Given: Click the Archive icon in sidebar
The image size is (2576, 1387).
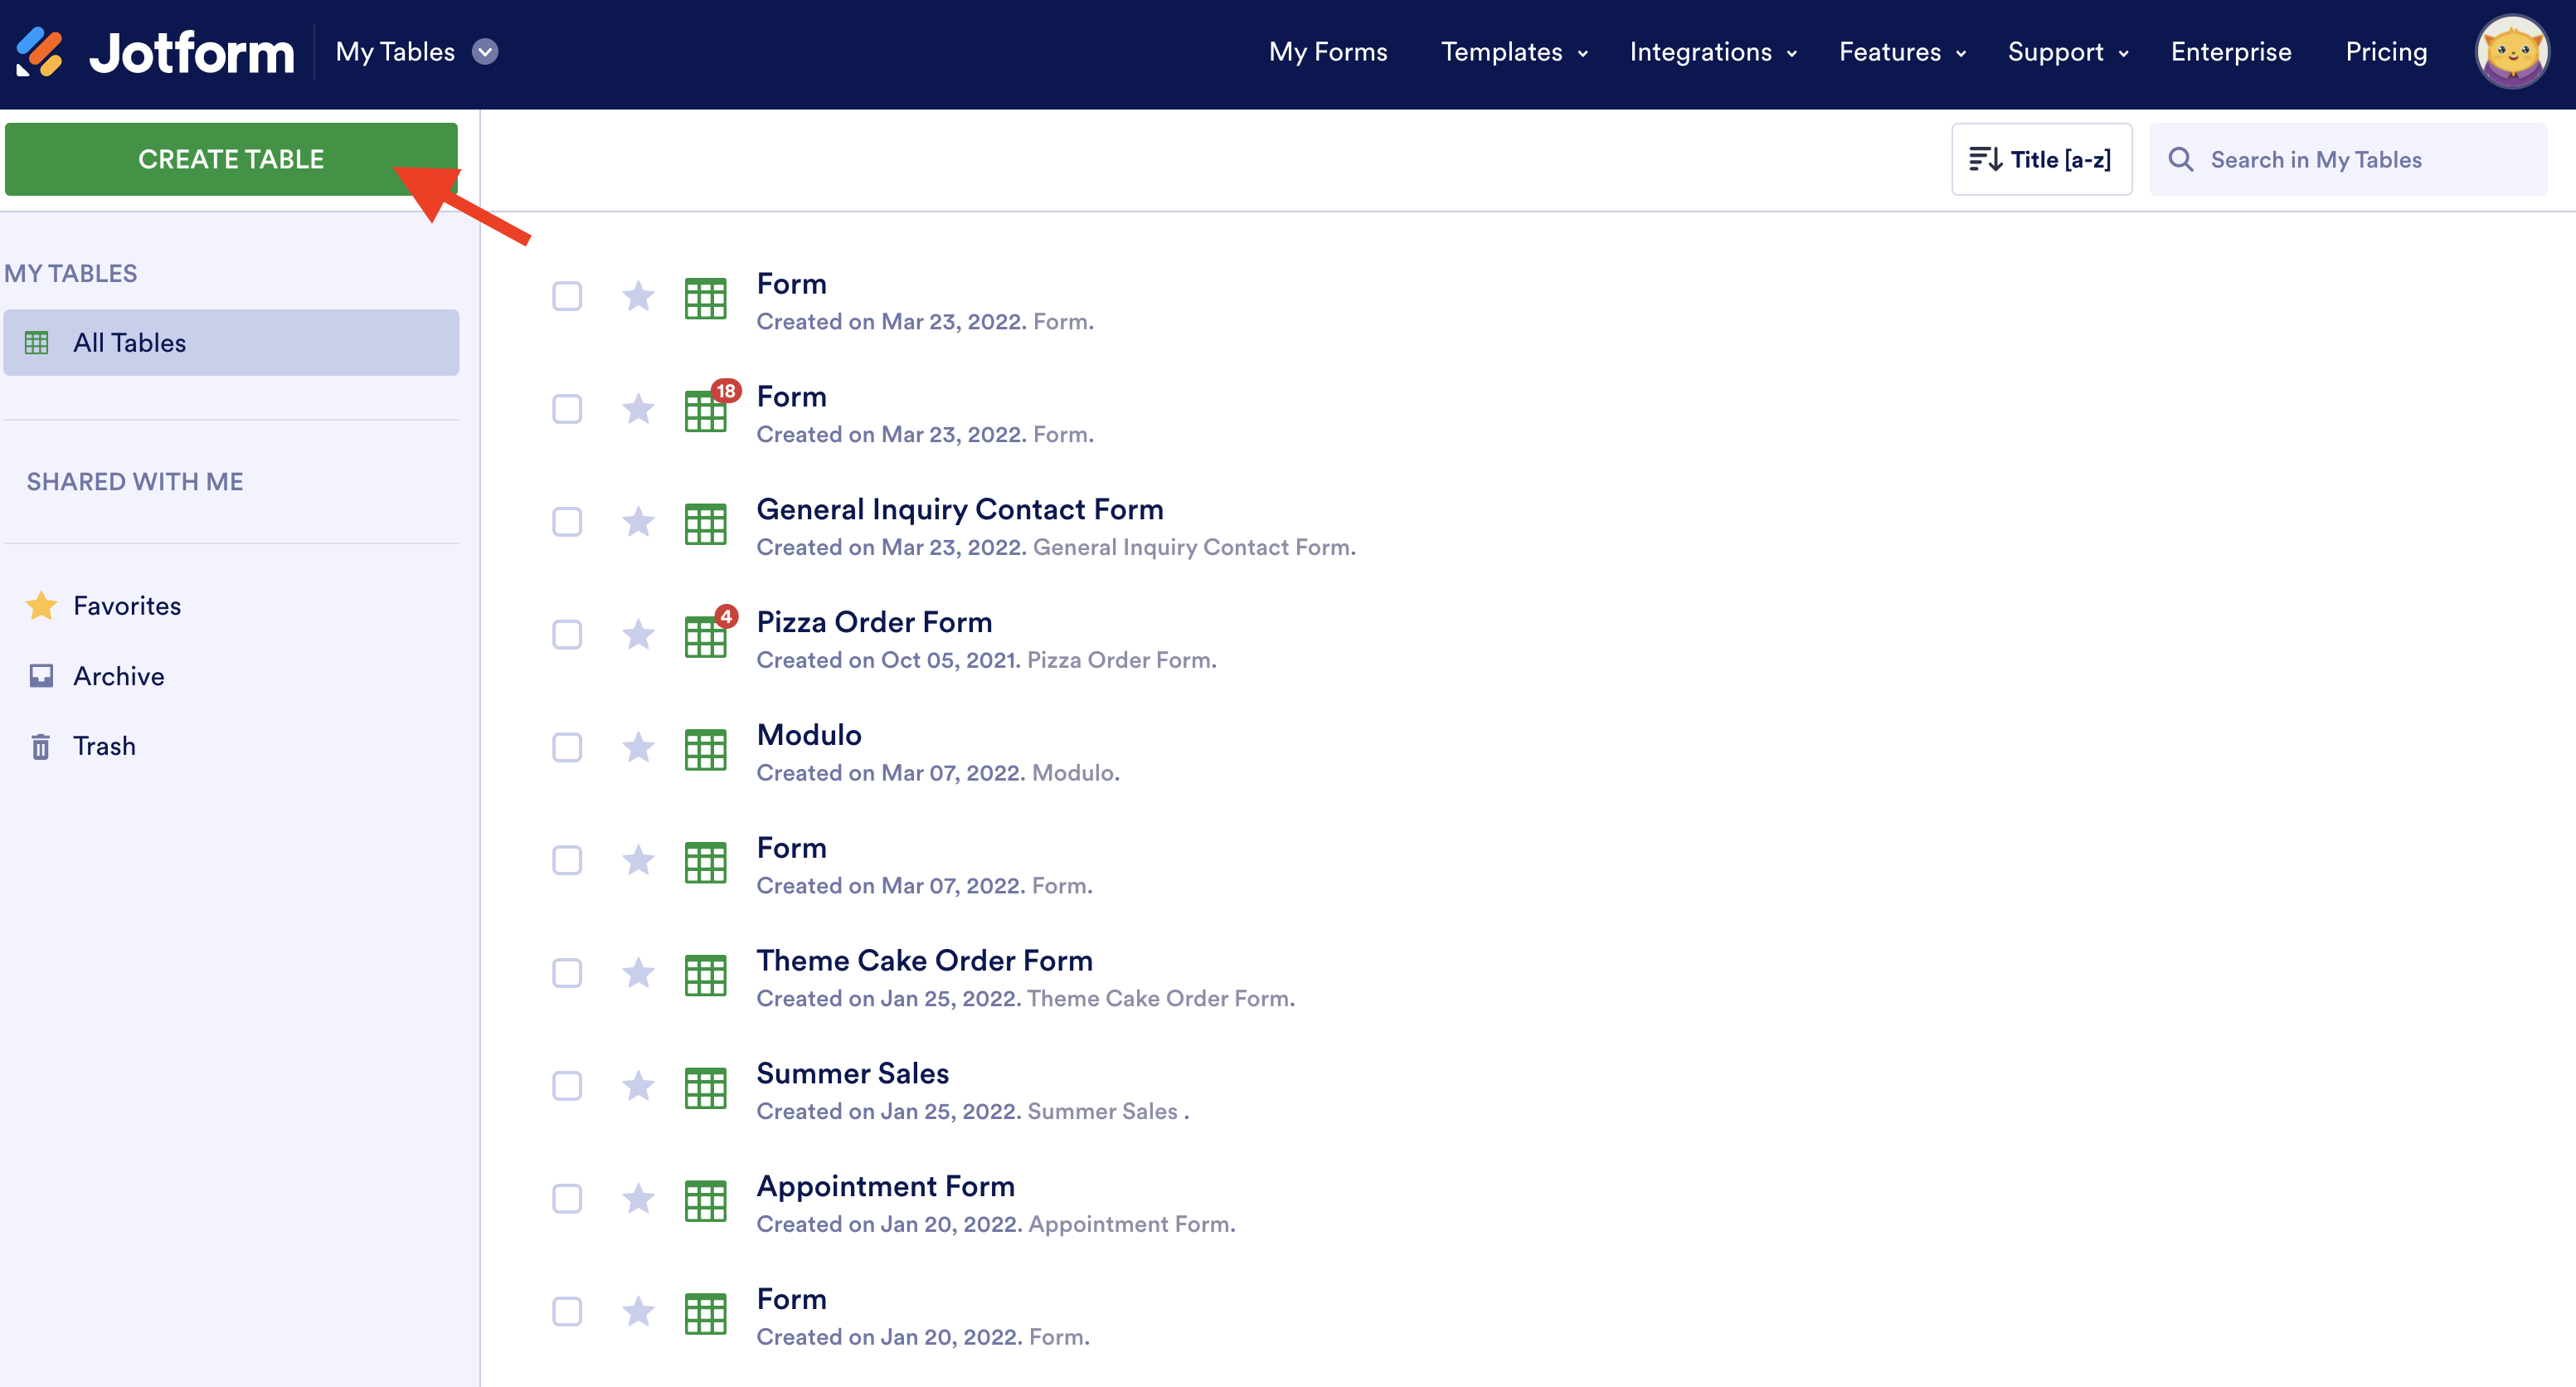Looking at the screenshot, I should (40, 676).
